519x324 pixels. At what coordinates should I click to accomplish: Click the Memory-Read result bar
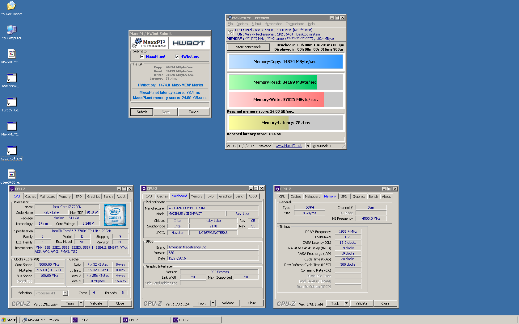tap(286, 82)
